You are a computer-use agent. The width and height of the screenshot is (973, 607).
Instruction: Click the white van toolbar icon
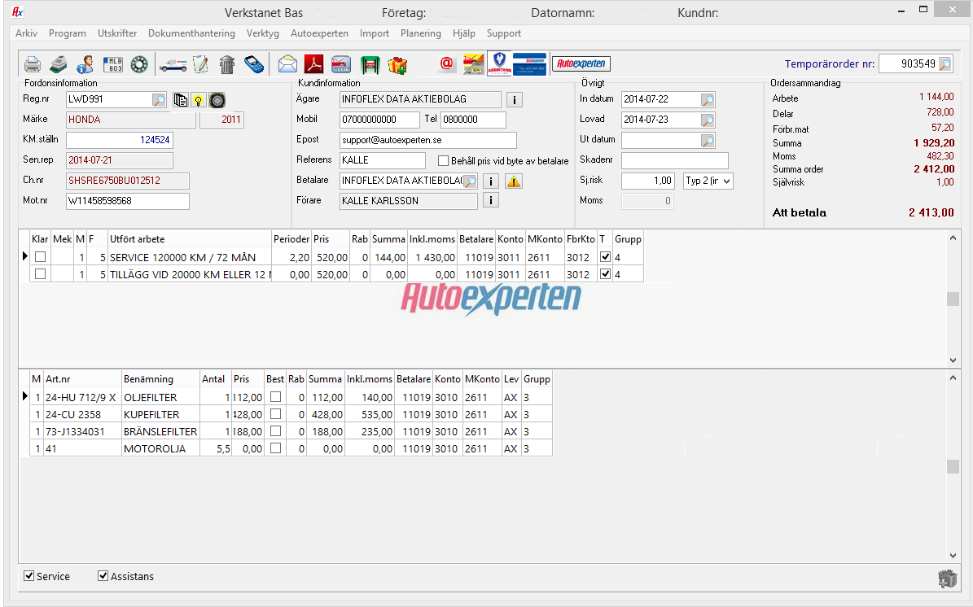click(173, 64)
